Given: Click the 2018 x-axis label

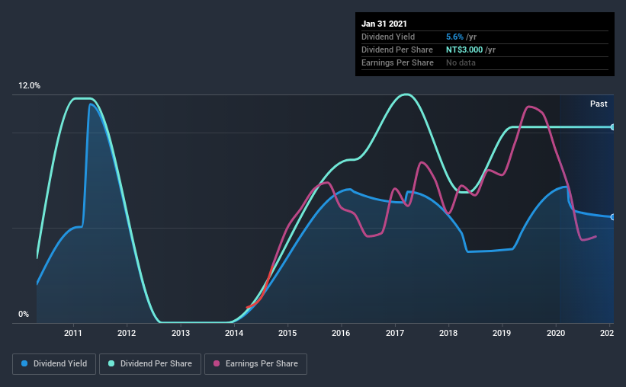Looking at the screenshot, I should pyautogui.click(x=448, y=333).
